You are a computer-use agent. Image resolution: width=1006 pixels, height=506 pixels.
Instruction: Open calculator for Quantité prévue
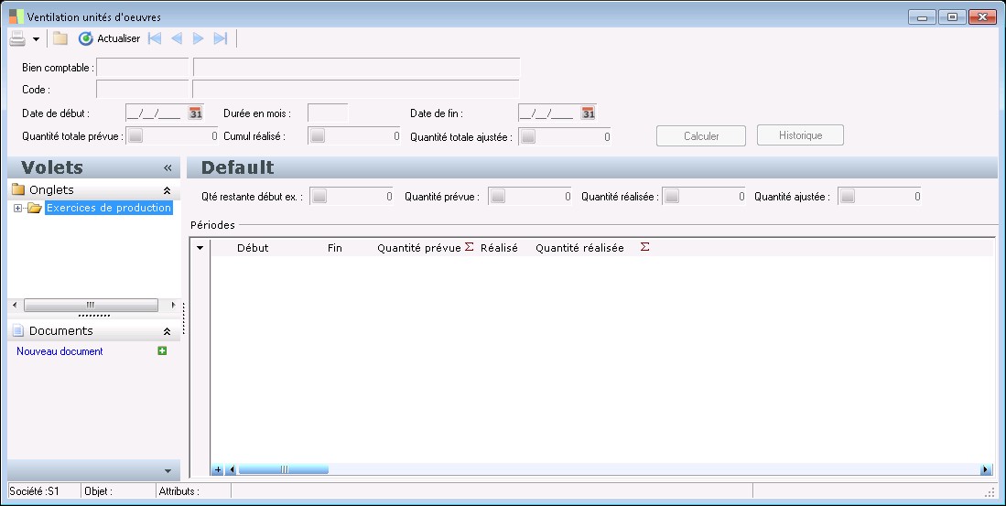tap(498, 197)
